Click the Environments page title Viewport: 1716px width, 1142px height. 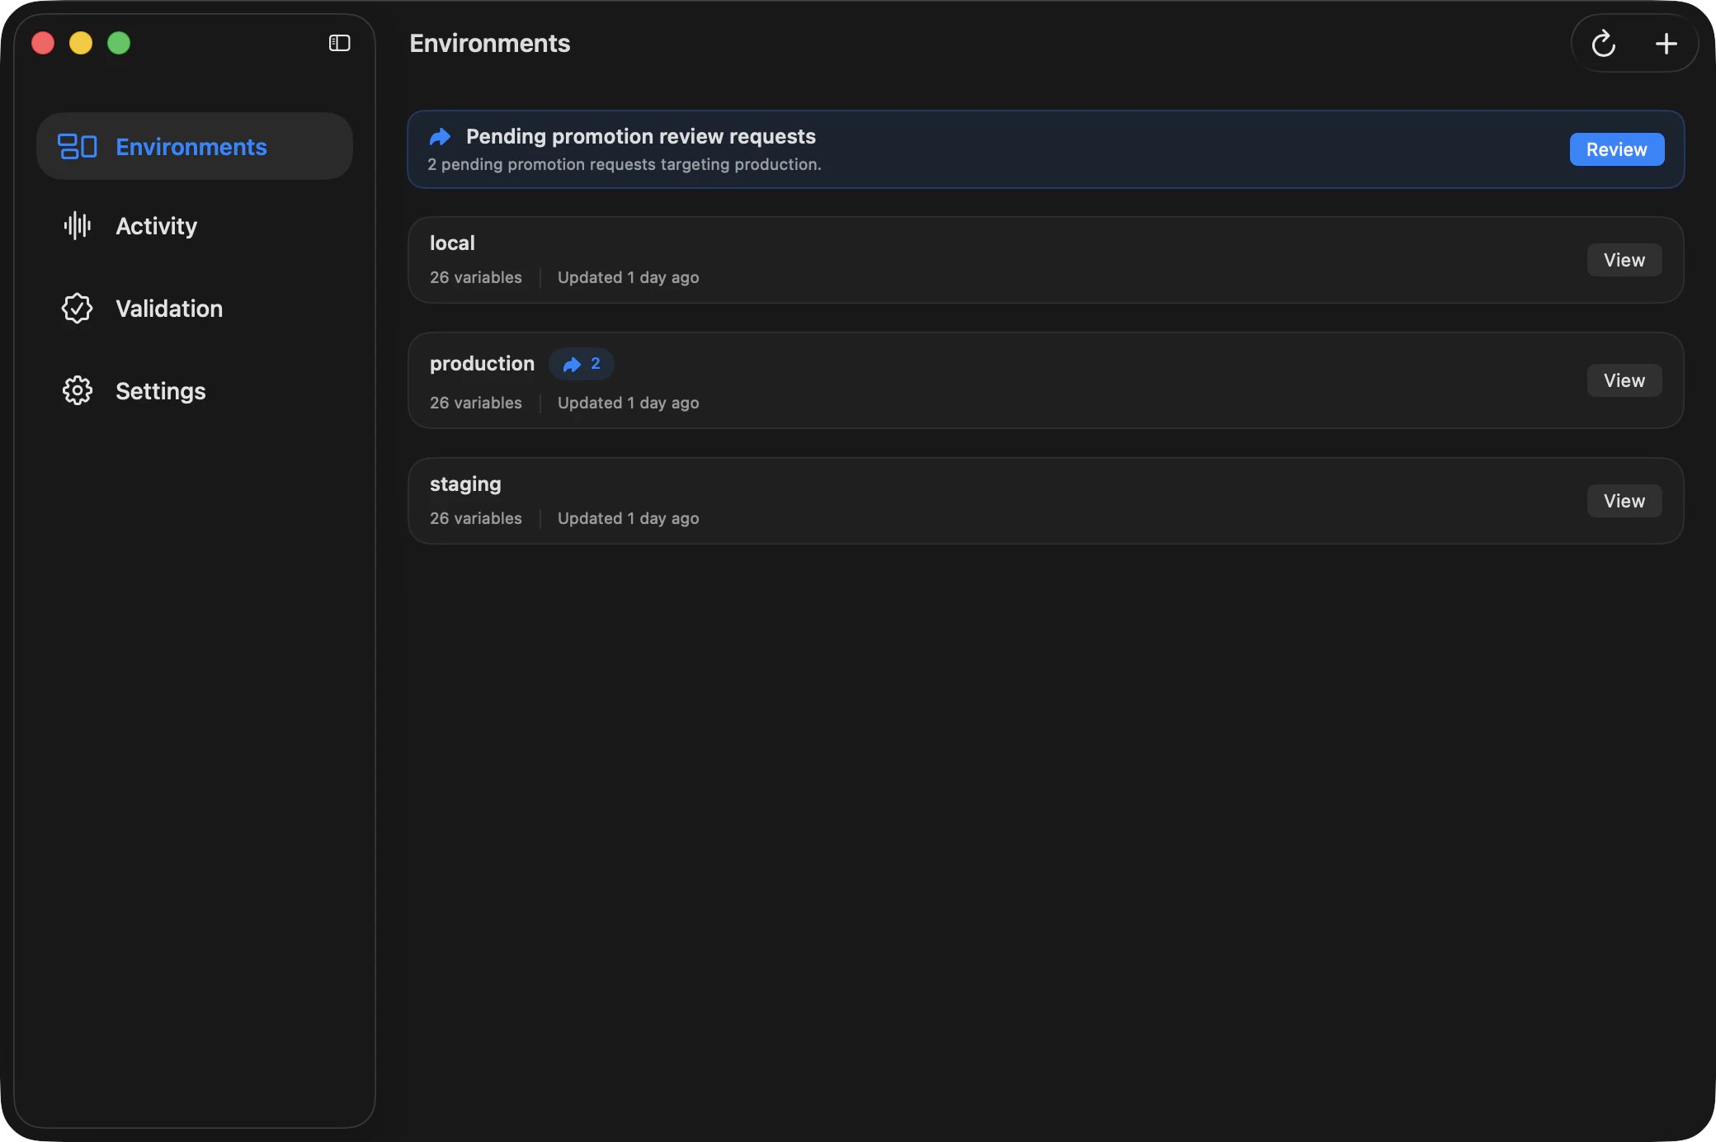[489, 43]
